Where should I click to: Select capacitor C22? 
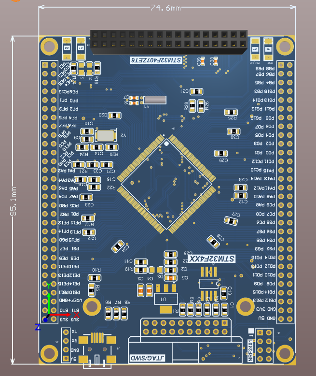[x=89, y=232]
